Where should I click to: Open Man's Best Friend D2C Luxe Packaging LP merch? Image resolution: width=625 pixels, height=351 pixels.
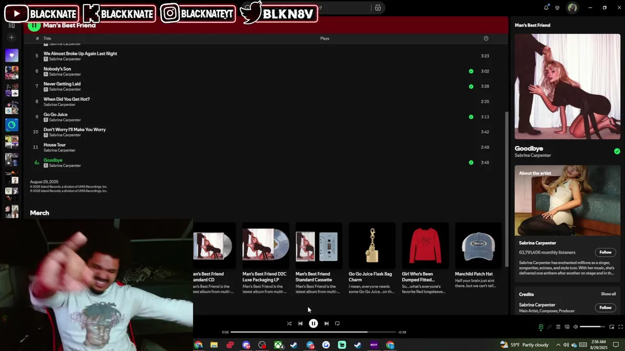pos(265,258)
